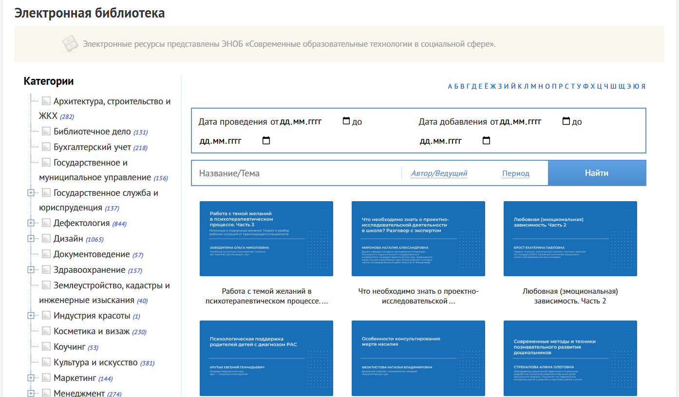Image resolution: width=679 pixels, height=397 pixels.
Task: Open title link Работа с темой желаний в психотерапевтическом
Action: coord(266,296)
